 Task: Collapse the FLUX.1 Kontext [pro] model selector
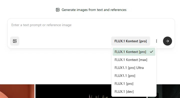point(131,41)
